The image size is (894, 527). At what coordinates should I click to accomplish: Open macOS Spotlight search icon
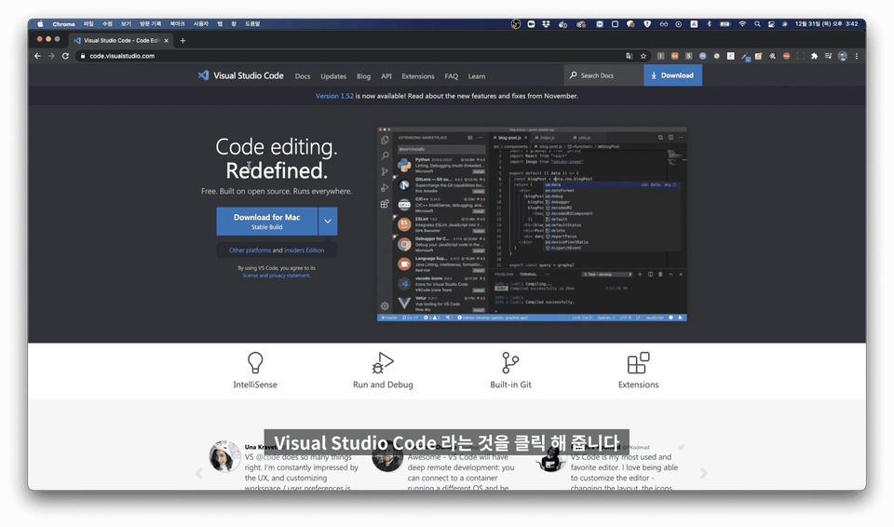click(757, 24)
